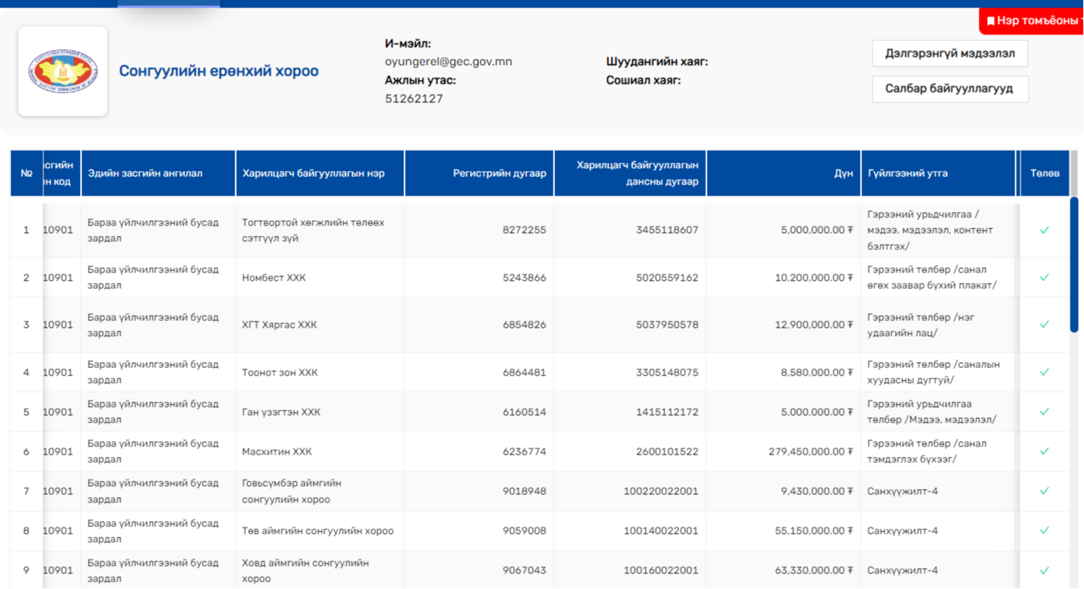Screen dimensions: 1084x589
Task: Click the Төлөв column header
Action: point(1044,173)
